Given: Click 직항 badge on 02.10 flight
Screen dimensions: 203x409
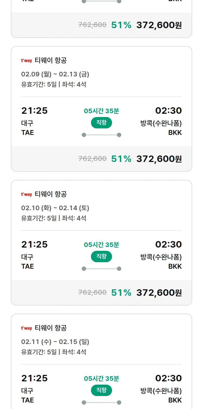Looking at the screenshot, I should pos(101,257).
